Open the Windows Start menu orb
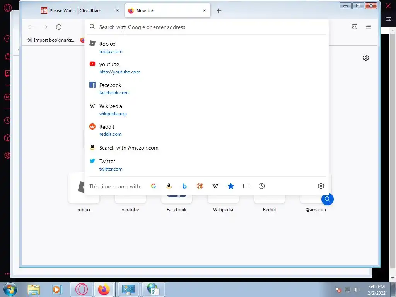The image size is (396, 297). pyautogui.click(x=10, y=289)
